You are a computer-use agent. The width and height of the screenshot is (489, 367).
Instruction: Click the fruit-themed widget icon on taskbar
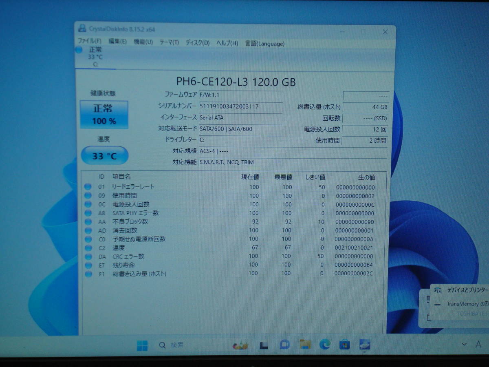click(x=240, y=346)
